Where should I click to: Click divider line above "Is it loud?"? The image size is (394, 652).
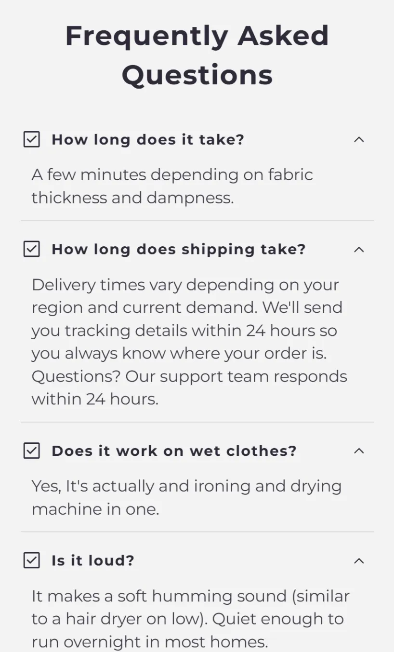[x=197, y=532]
